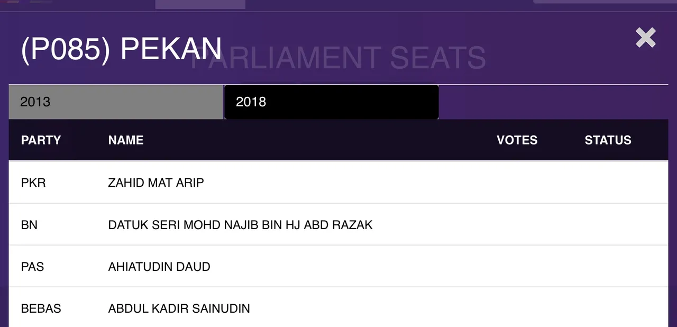Image resolution: width=677 pixels, height=327 pixels.
Task: Select the 2018 results tab
Action: [332, 102]
